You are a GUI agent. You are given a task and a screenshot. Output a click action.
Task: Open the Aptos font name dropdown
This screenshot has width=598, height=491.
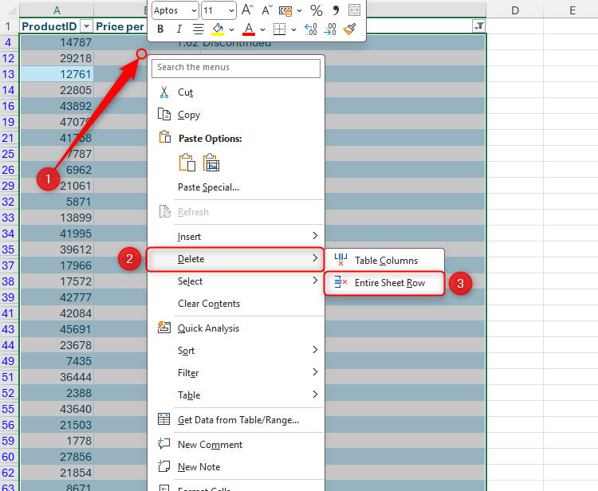pyautogui.click(x=192, y=10)
